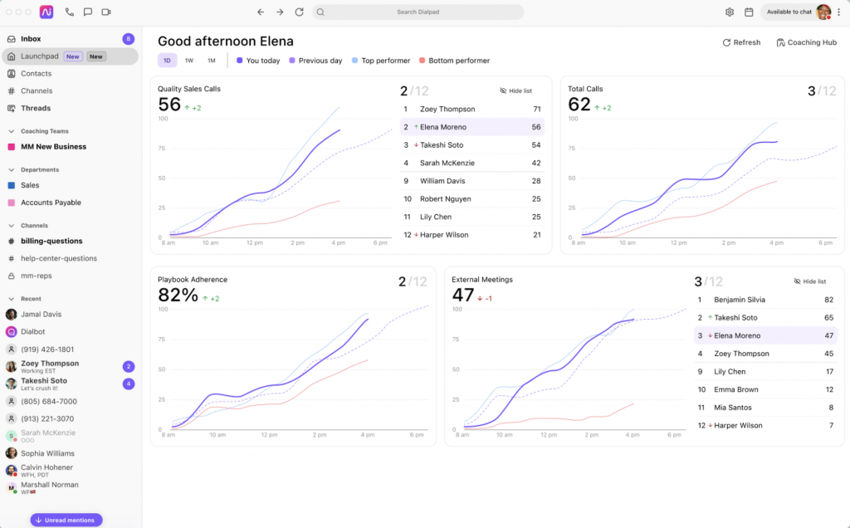Screen dimensions: 850x528
Task: Click the phone call icon in top bar
Action: click(x=69, y=12)
